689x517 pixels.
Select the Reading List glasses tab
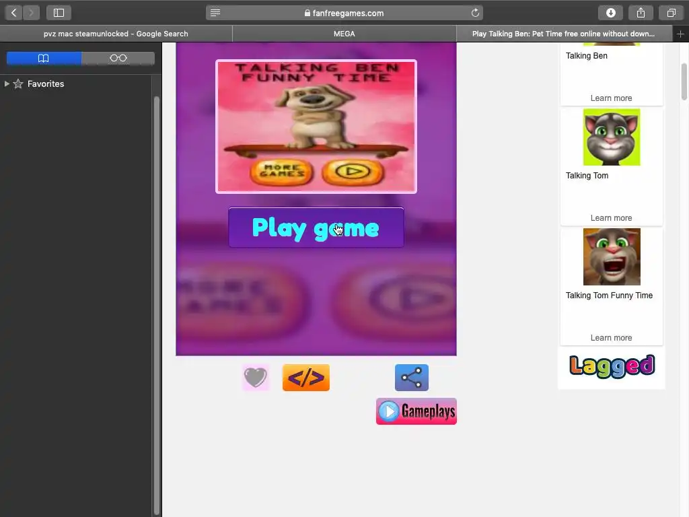(x=118, y=58)
